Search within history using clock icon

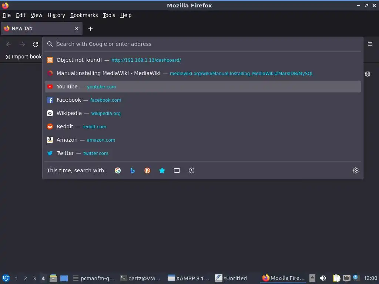[191, 170]
